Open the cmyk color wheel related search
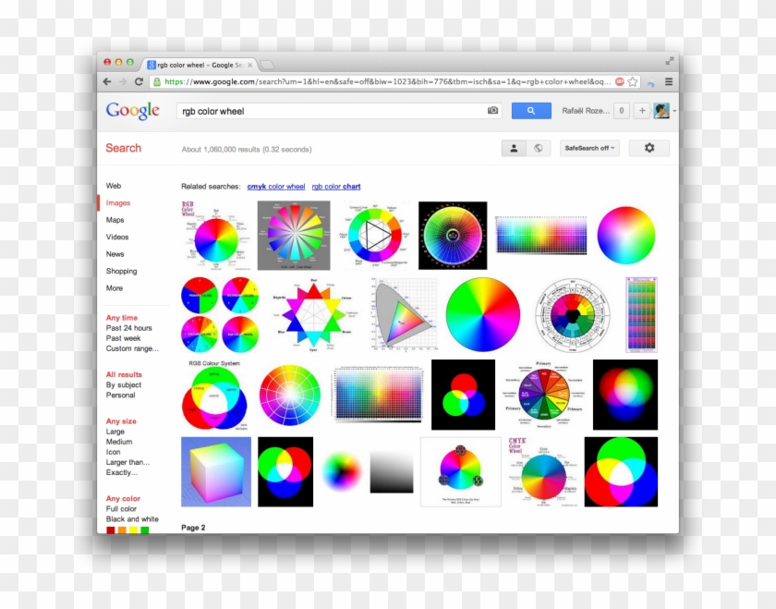Image resolution: width=776 pixels, height=609 pixels. click(276, 187)
